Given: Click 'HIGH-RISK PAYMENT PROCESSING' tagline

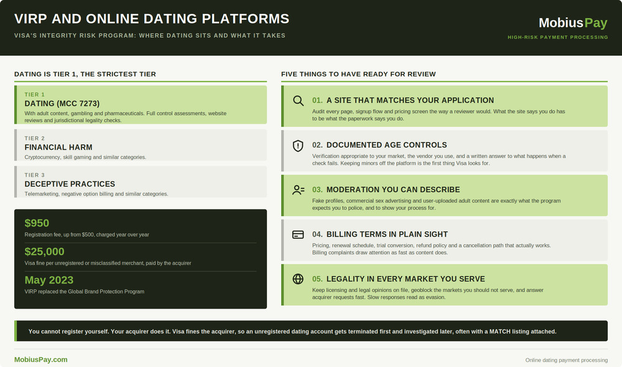Looking at the screenshot, I should (x=558, y=37).
